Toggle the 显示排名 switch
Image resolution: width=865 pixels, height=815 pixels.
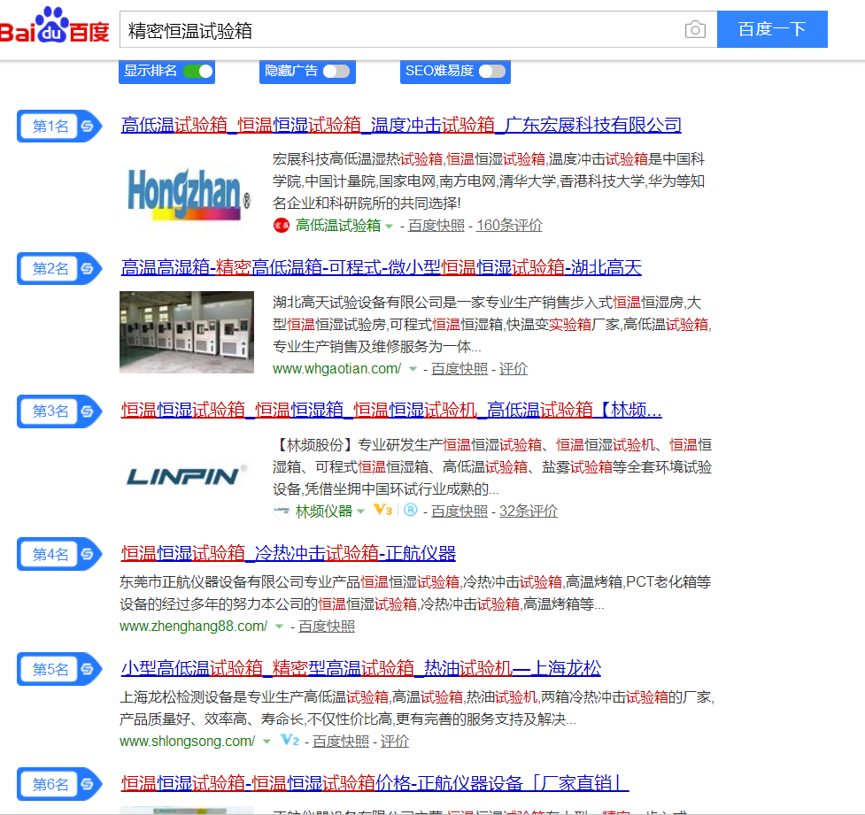coord(198,71)
